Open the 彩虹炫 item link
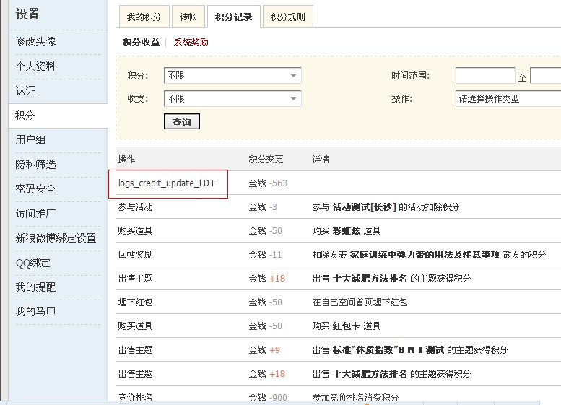The width and height of the screenshot is (561, 405). [347, 231]
